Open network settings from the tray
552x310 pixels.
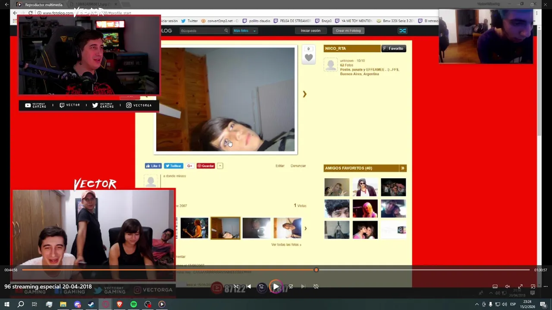point(497,304)
